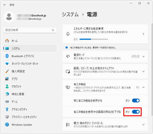This screenshot has height=134, width=153.
Task: Click the power button controls list icon
Action: (68, 125)
